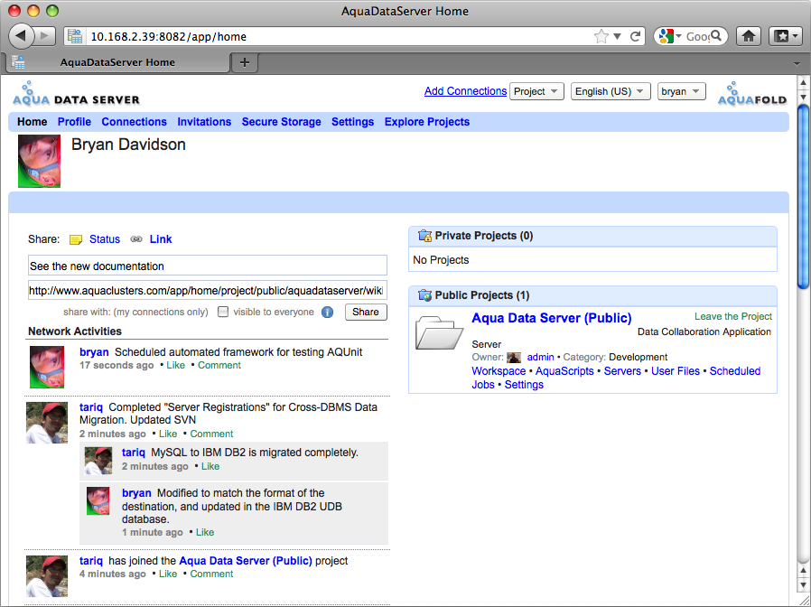Click Bryan Davidson's large profile photo
This screenshot has height=607, width=811.
40,161
